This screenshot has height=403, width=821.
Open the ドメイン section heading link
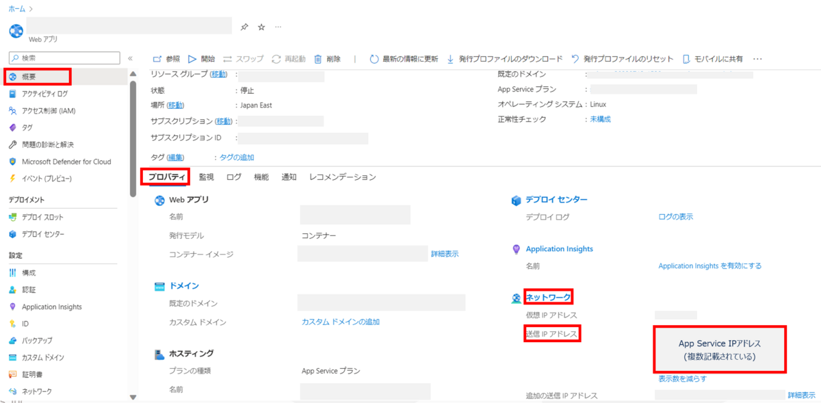[184, 286]
